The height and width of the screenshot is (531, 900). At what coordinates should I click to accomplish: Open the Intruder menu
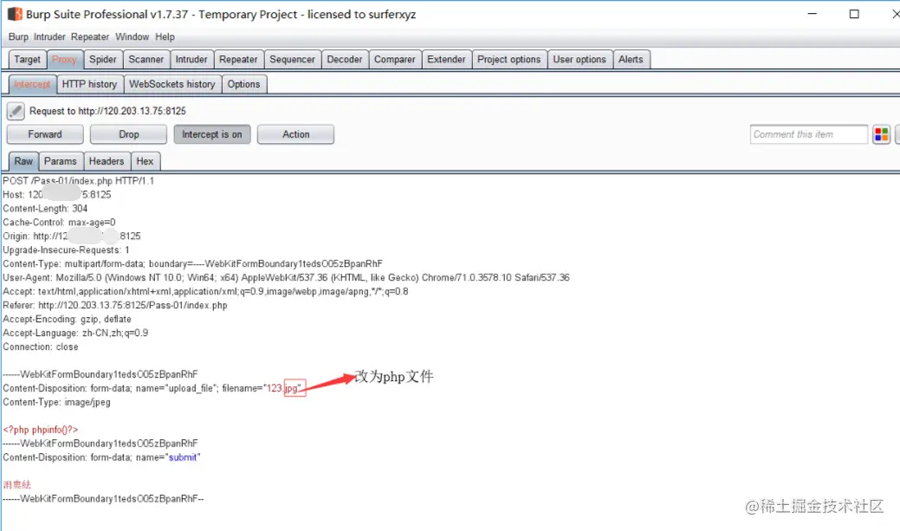click(x=49, y=36)
